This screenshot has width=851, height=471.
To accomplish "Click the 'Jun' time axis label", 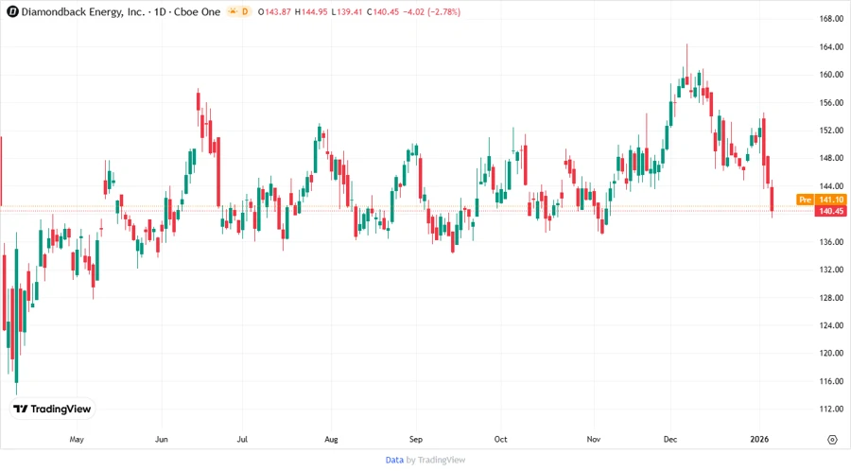I will pos(161,439).
